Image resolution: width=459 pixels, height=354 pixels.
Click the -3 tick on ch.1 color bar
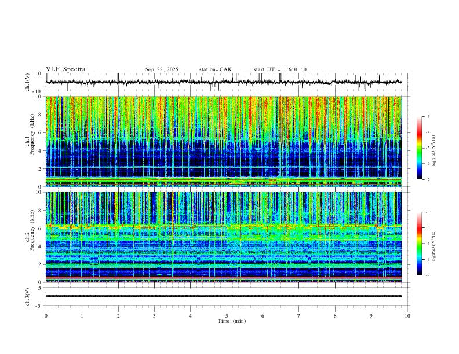(x=427, y=117)
